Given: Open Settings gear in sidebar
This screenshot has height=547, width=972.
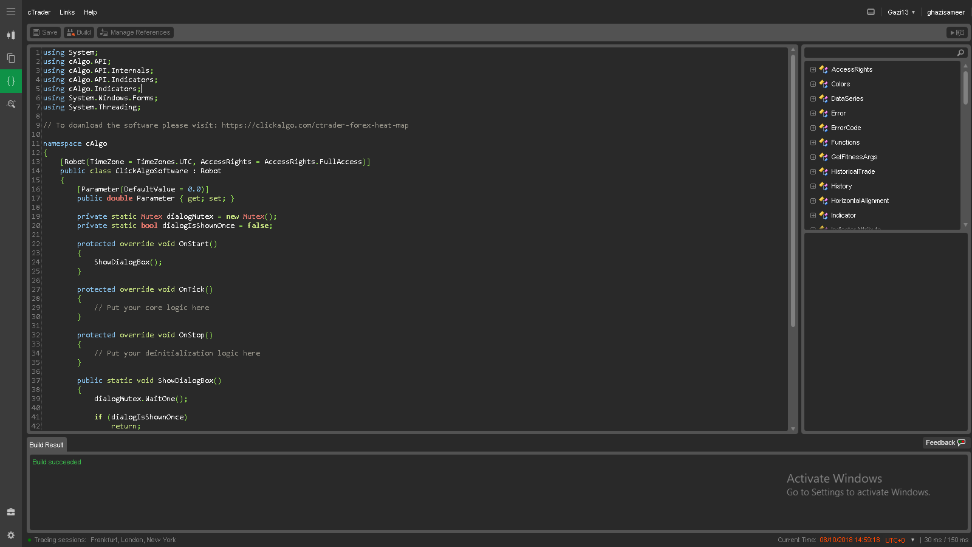Looking at the screenshot, I should [x=11, y=535].
